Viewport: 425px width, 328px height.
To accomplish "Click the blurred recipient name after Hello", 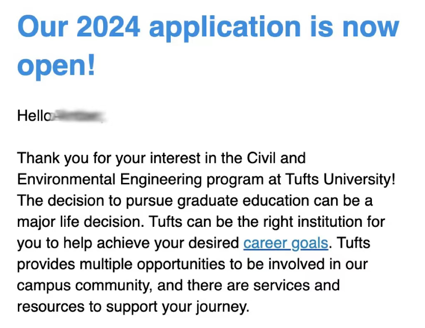I will [79, 116].
